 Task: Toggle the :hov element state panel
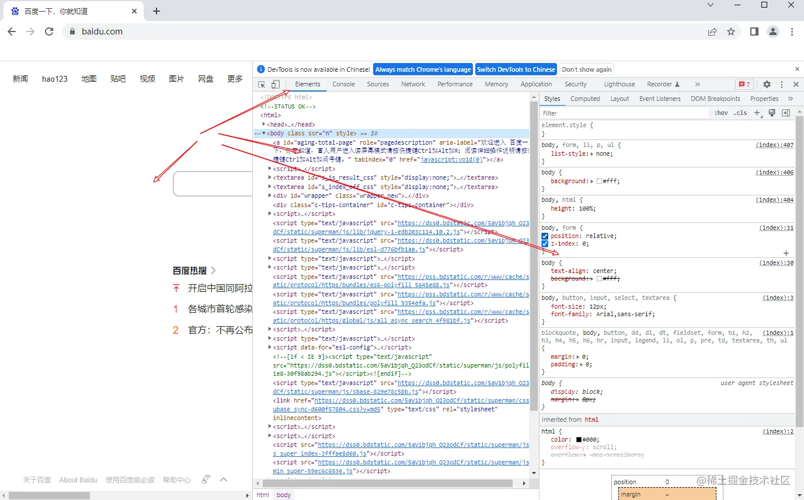coord(721,113)
